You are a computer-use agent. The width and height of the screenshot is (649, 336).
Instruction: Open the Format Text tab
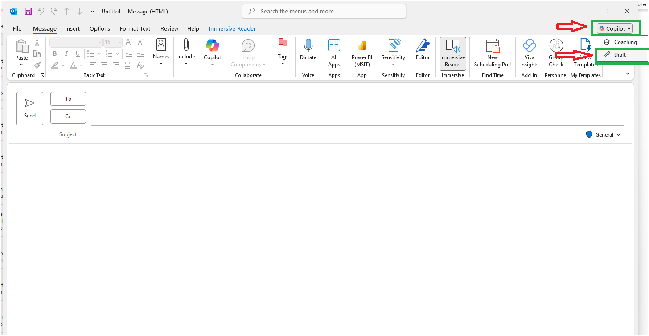coord(135,28)
